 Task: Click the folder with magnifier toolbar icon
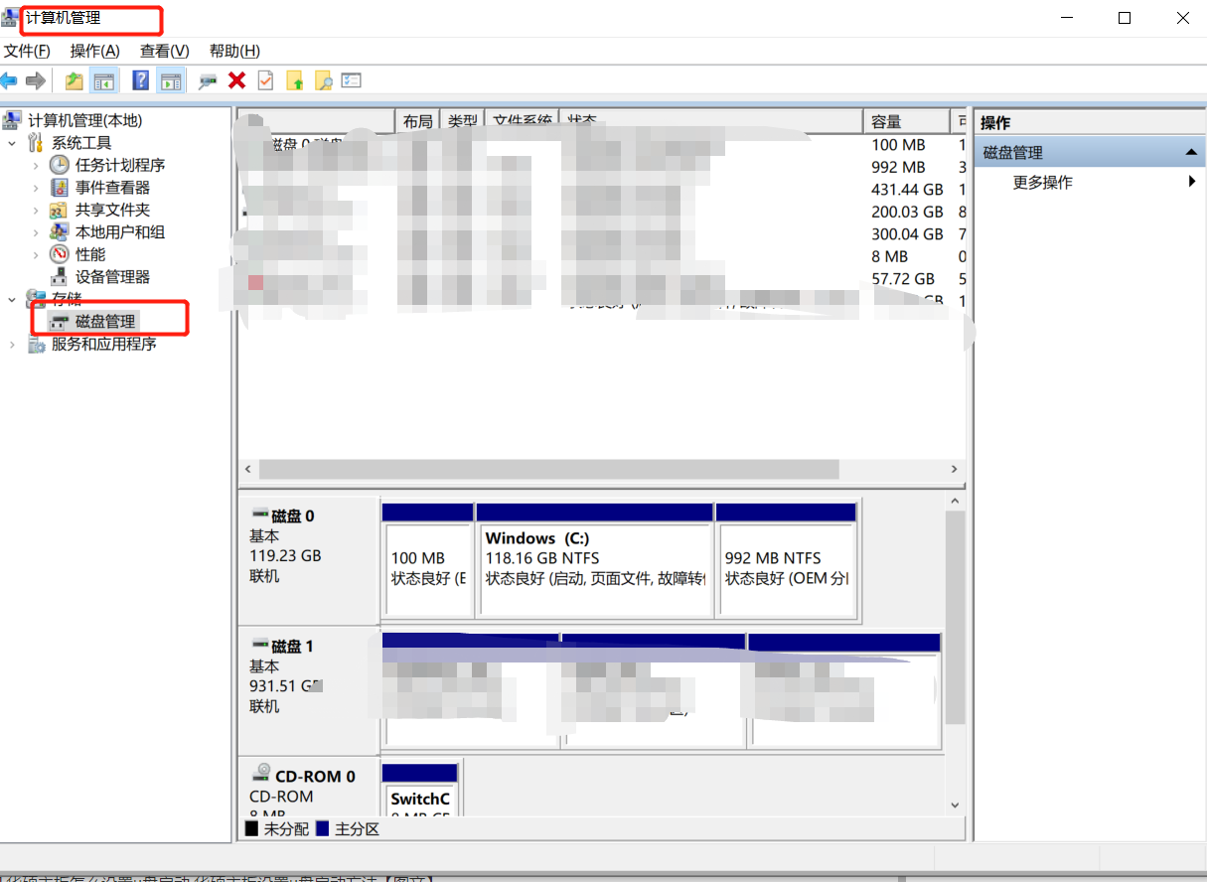(323, 80)
